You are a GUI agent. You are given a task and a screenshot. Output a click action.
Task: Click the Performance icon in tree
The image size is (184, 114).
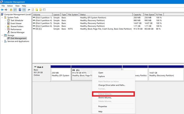tap(8, 29)
